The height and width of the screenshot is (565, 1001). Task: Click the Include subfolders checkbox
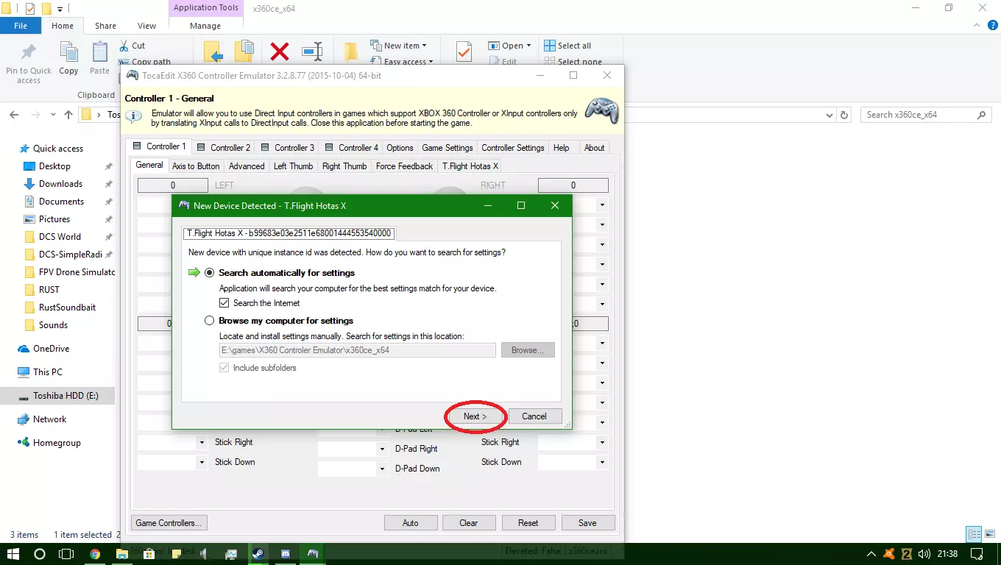224,368
